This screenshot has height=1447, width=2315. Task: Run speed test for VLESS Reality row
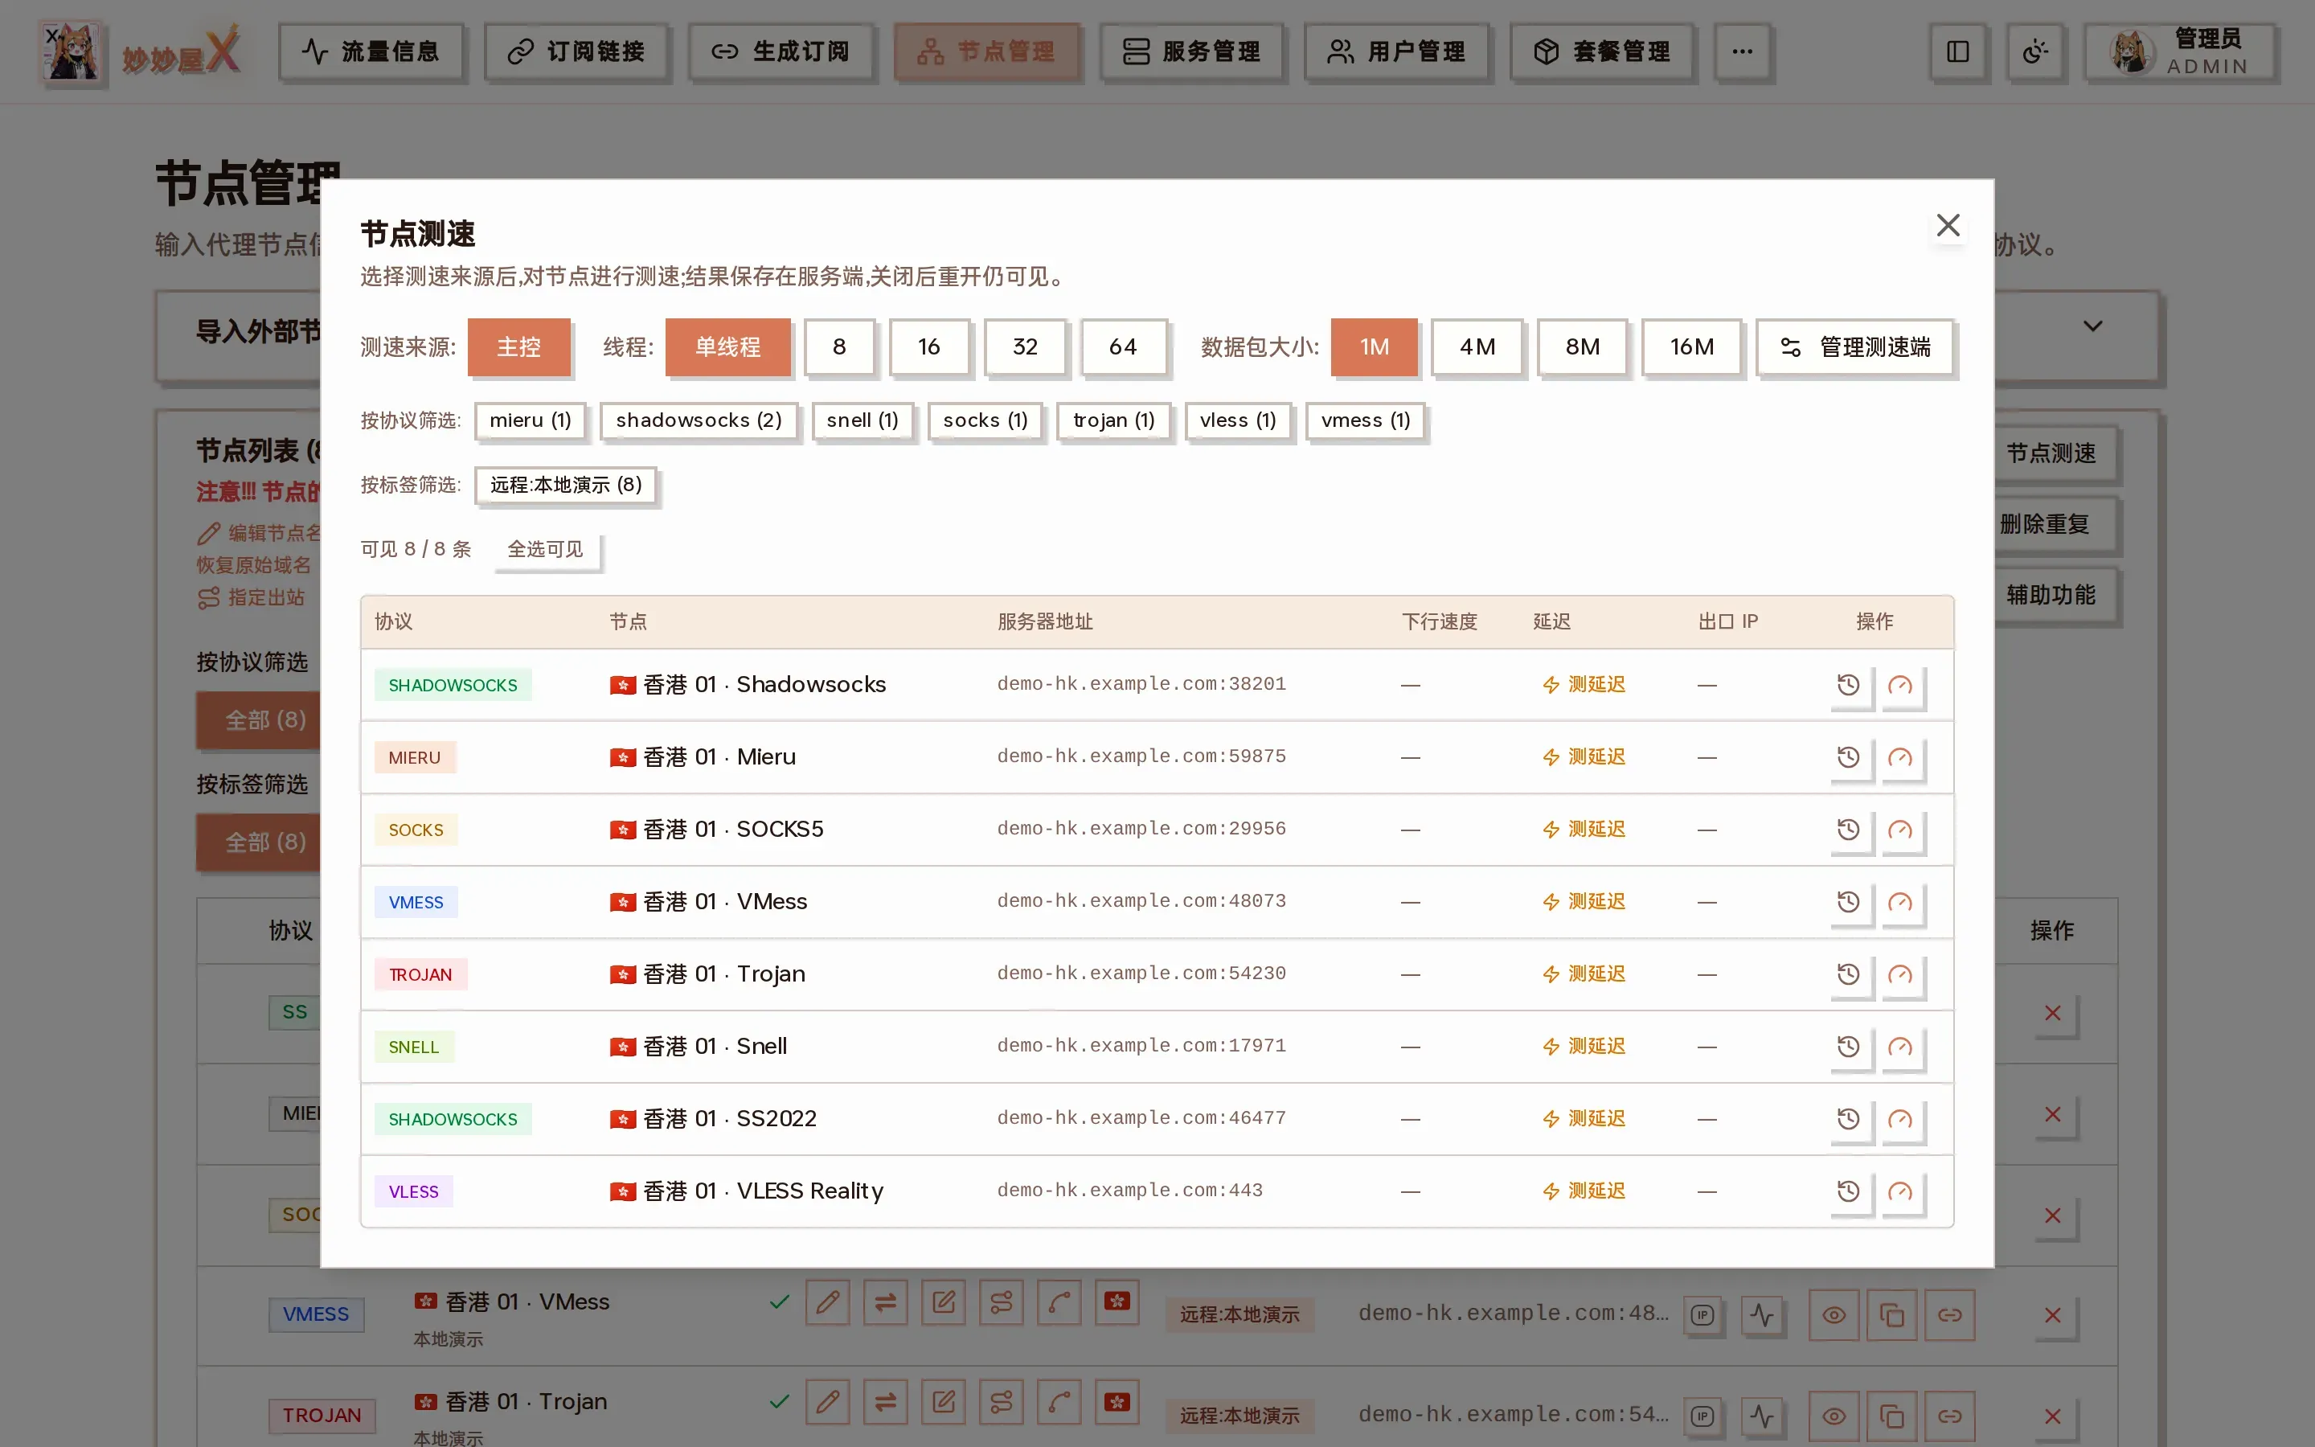1900,1191
